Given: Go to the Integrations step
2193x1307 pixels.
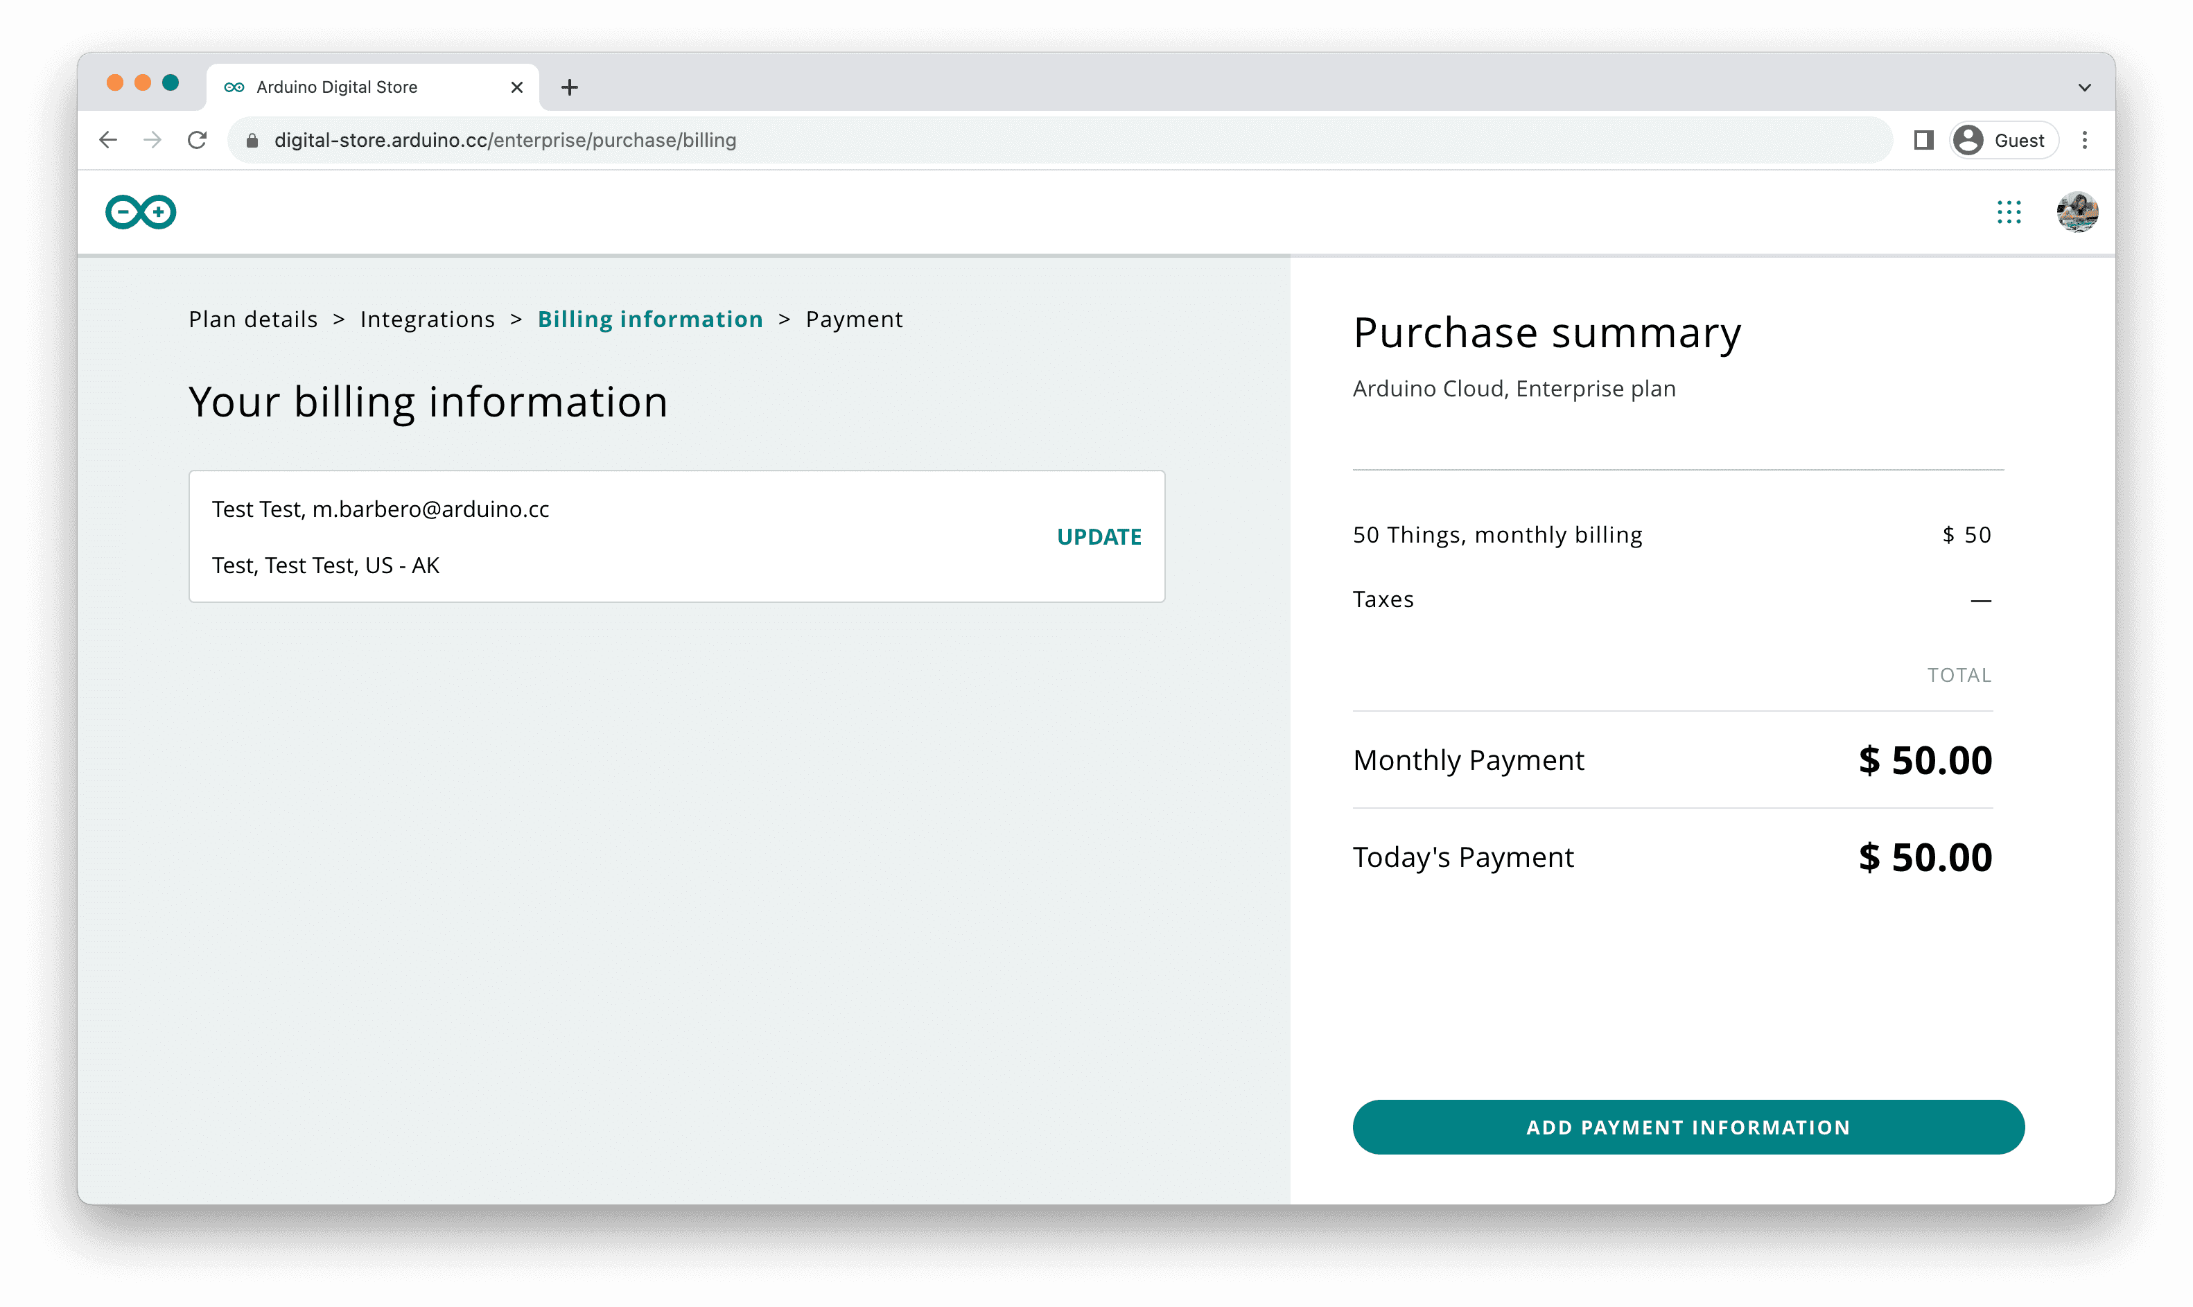Looking at the screenshot, I should point(427,319).
